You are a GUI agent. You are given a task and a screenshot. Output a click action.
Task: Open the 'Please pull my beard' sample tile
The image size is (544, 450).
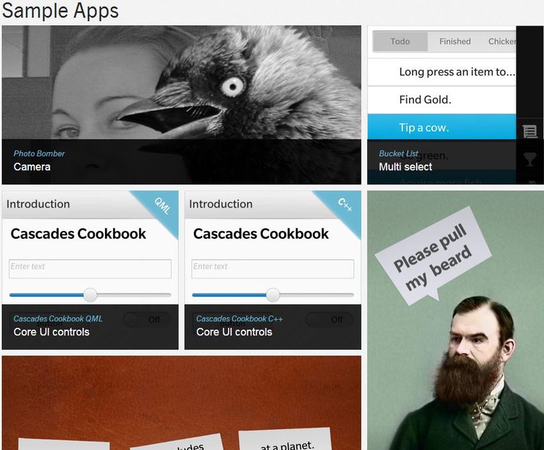pyautogui.click(x=455, y=320)
